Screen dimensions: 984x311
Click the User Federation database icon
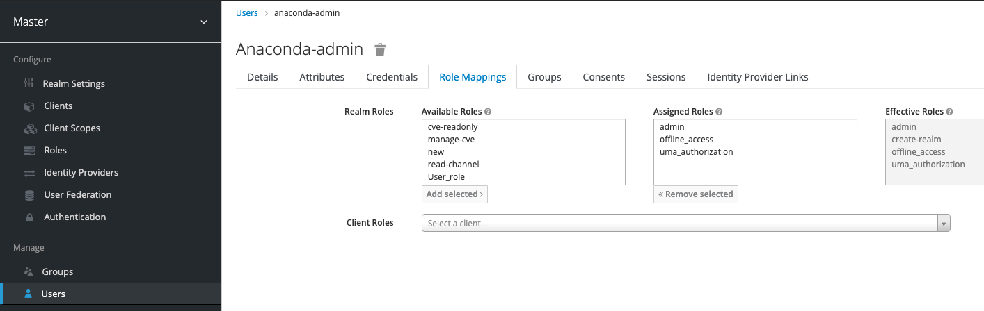coord(29,195)
